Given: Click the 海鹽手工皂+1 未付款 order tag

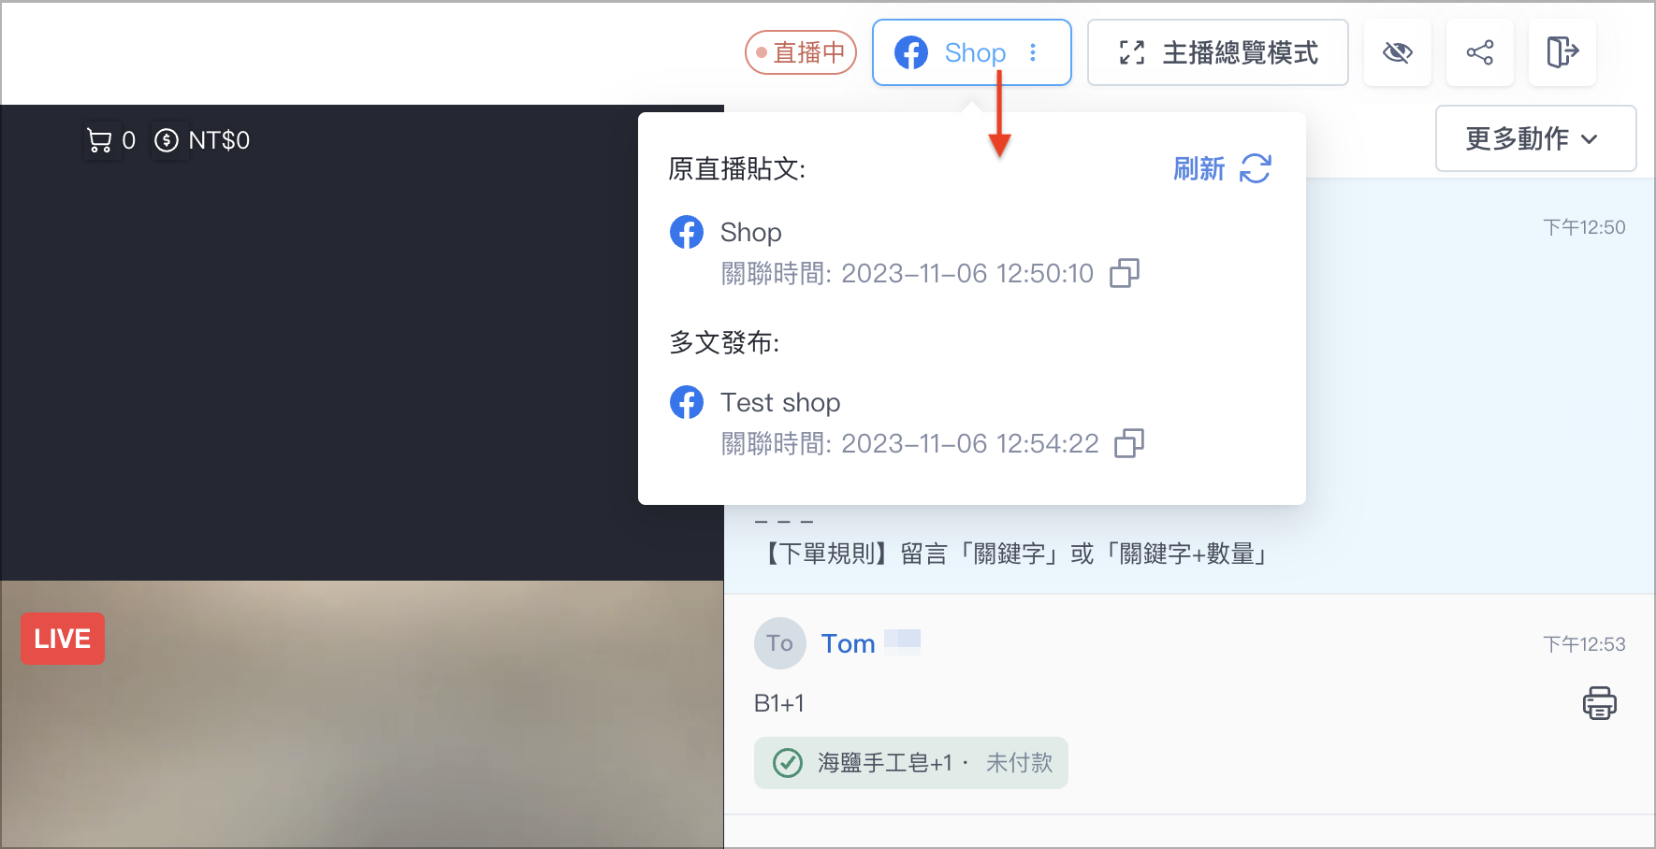Looking at the screenshot, I should [x=911, y=763].
